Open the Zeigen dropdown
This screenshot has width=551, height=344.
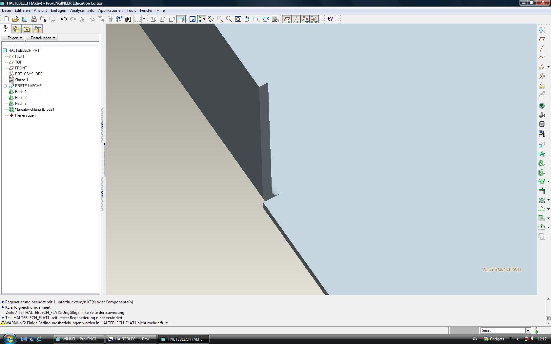coord(13,38)
